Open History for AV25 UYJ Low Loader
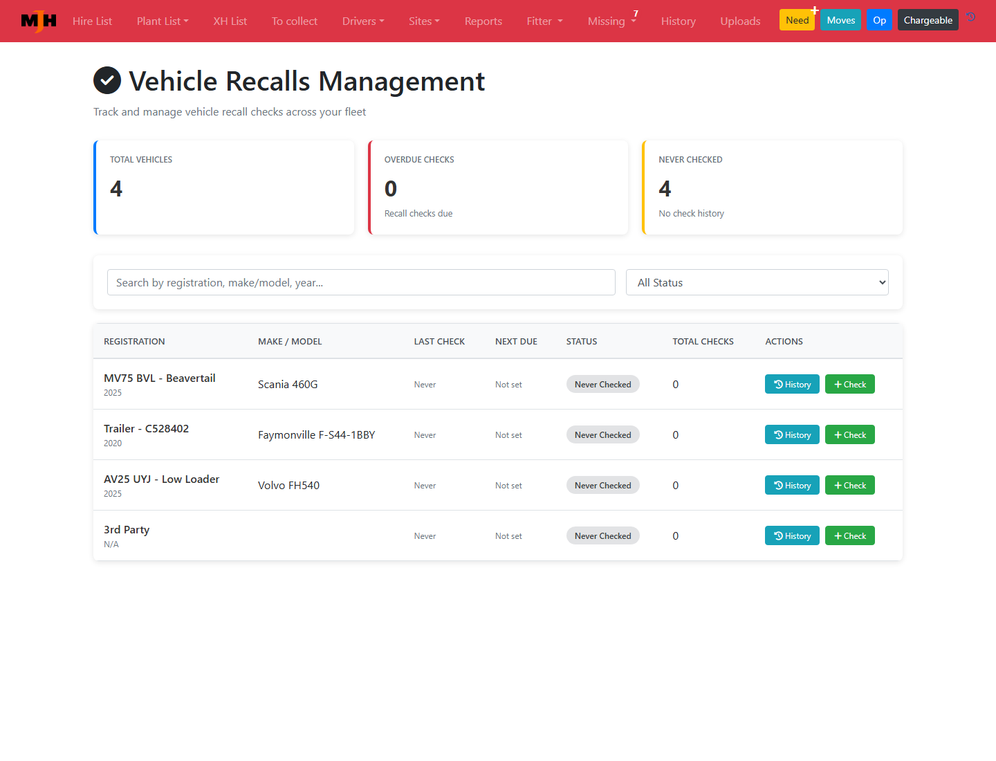Viewport: 996px width, 761px height. 792,485
